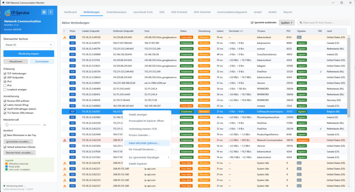355x192 pixels.
Task: Sort by the Prozess column header
Action: 261,31
